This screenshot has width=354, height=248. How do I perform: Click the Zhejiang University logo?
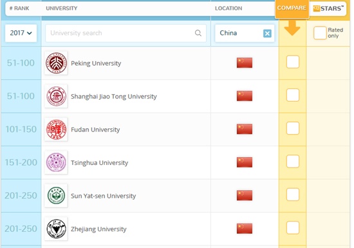pos(56,229)
